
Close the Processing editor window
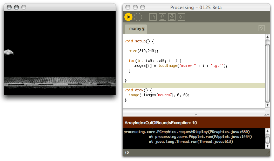128,7
